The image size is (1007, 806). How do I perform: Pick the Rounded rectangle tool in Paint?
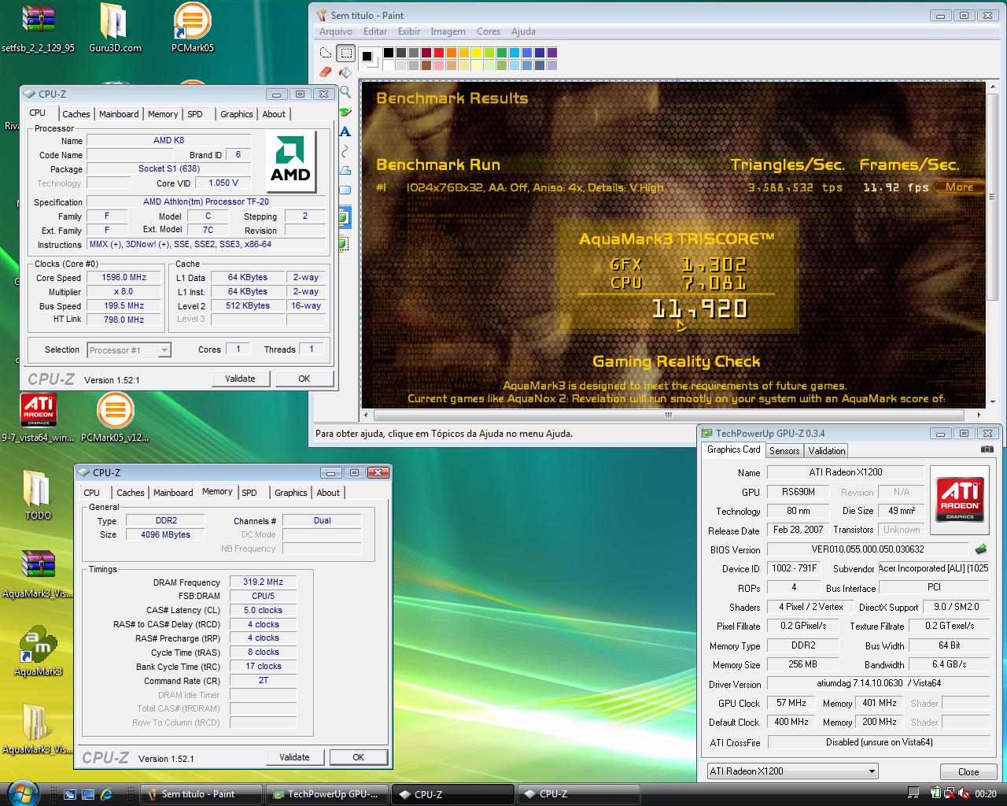click(x=345, y=190)
